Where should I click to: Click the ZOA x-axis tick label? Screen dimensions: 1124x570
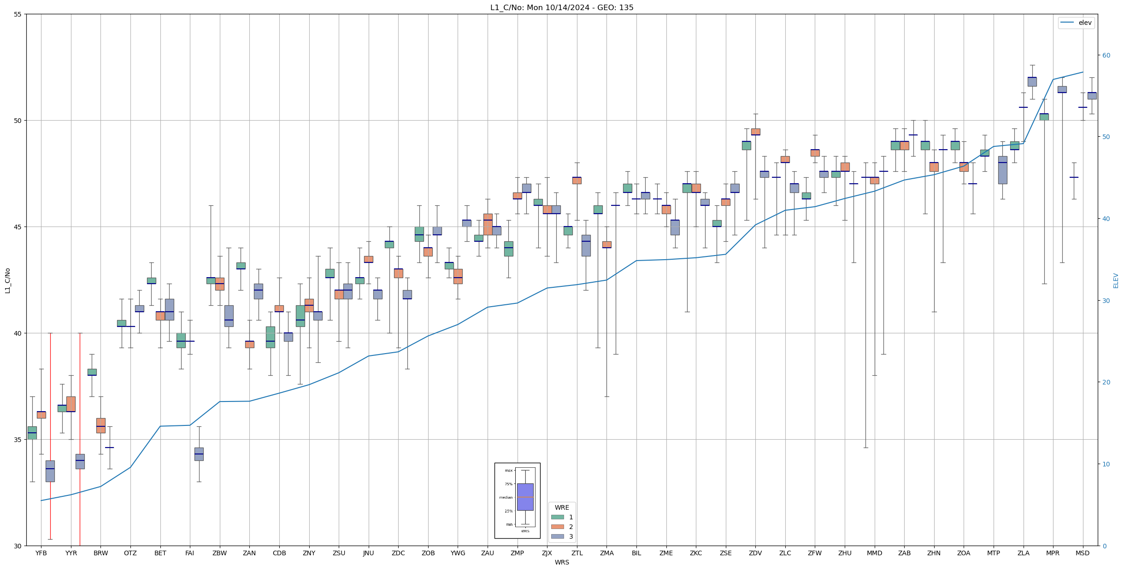tap(964, 553)
